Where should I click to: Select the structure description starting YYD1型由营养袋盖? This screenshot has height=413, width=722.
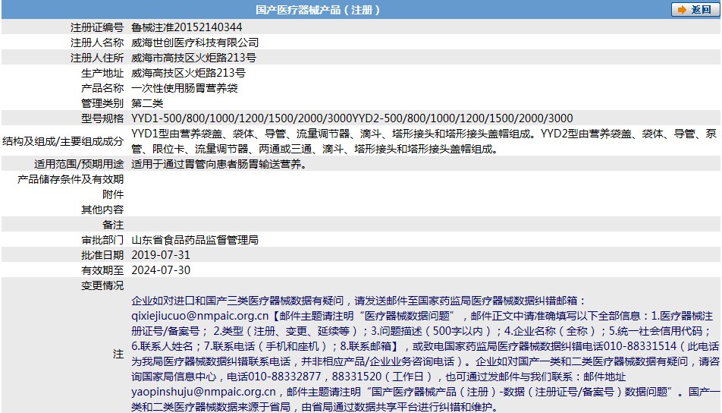point(424,141)
